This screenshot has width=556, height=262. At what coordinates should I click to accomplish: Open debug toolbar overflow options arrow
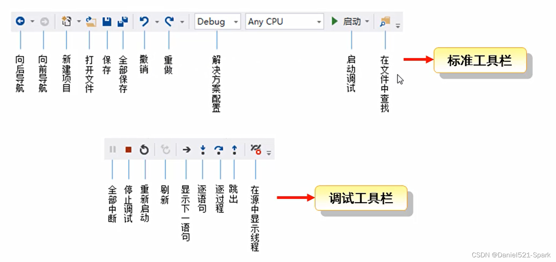click(x=269, y=153)
